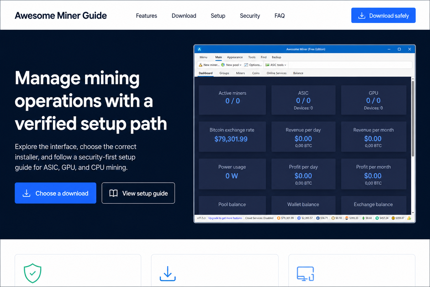Image resolution: width=430 pixels, height=287 pixels.
Task: Open the Security navigation link
Action: pyautogui.click(x=250, y=16)
